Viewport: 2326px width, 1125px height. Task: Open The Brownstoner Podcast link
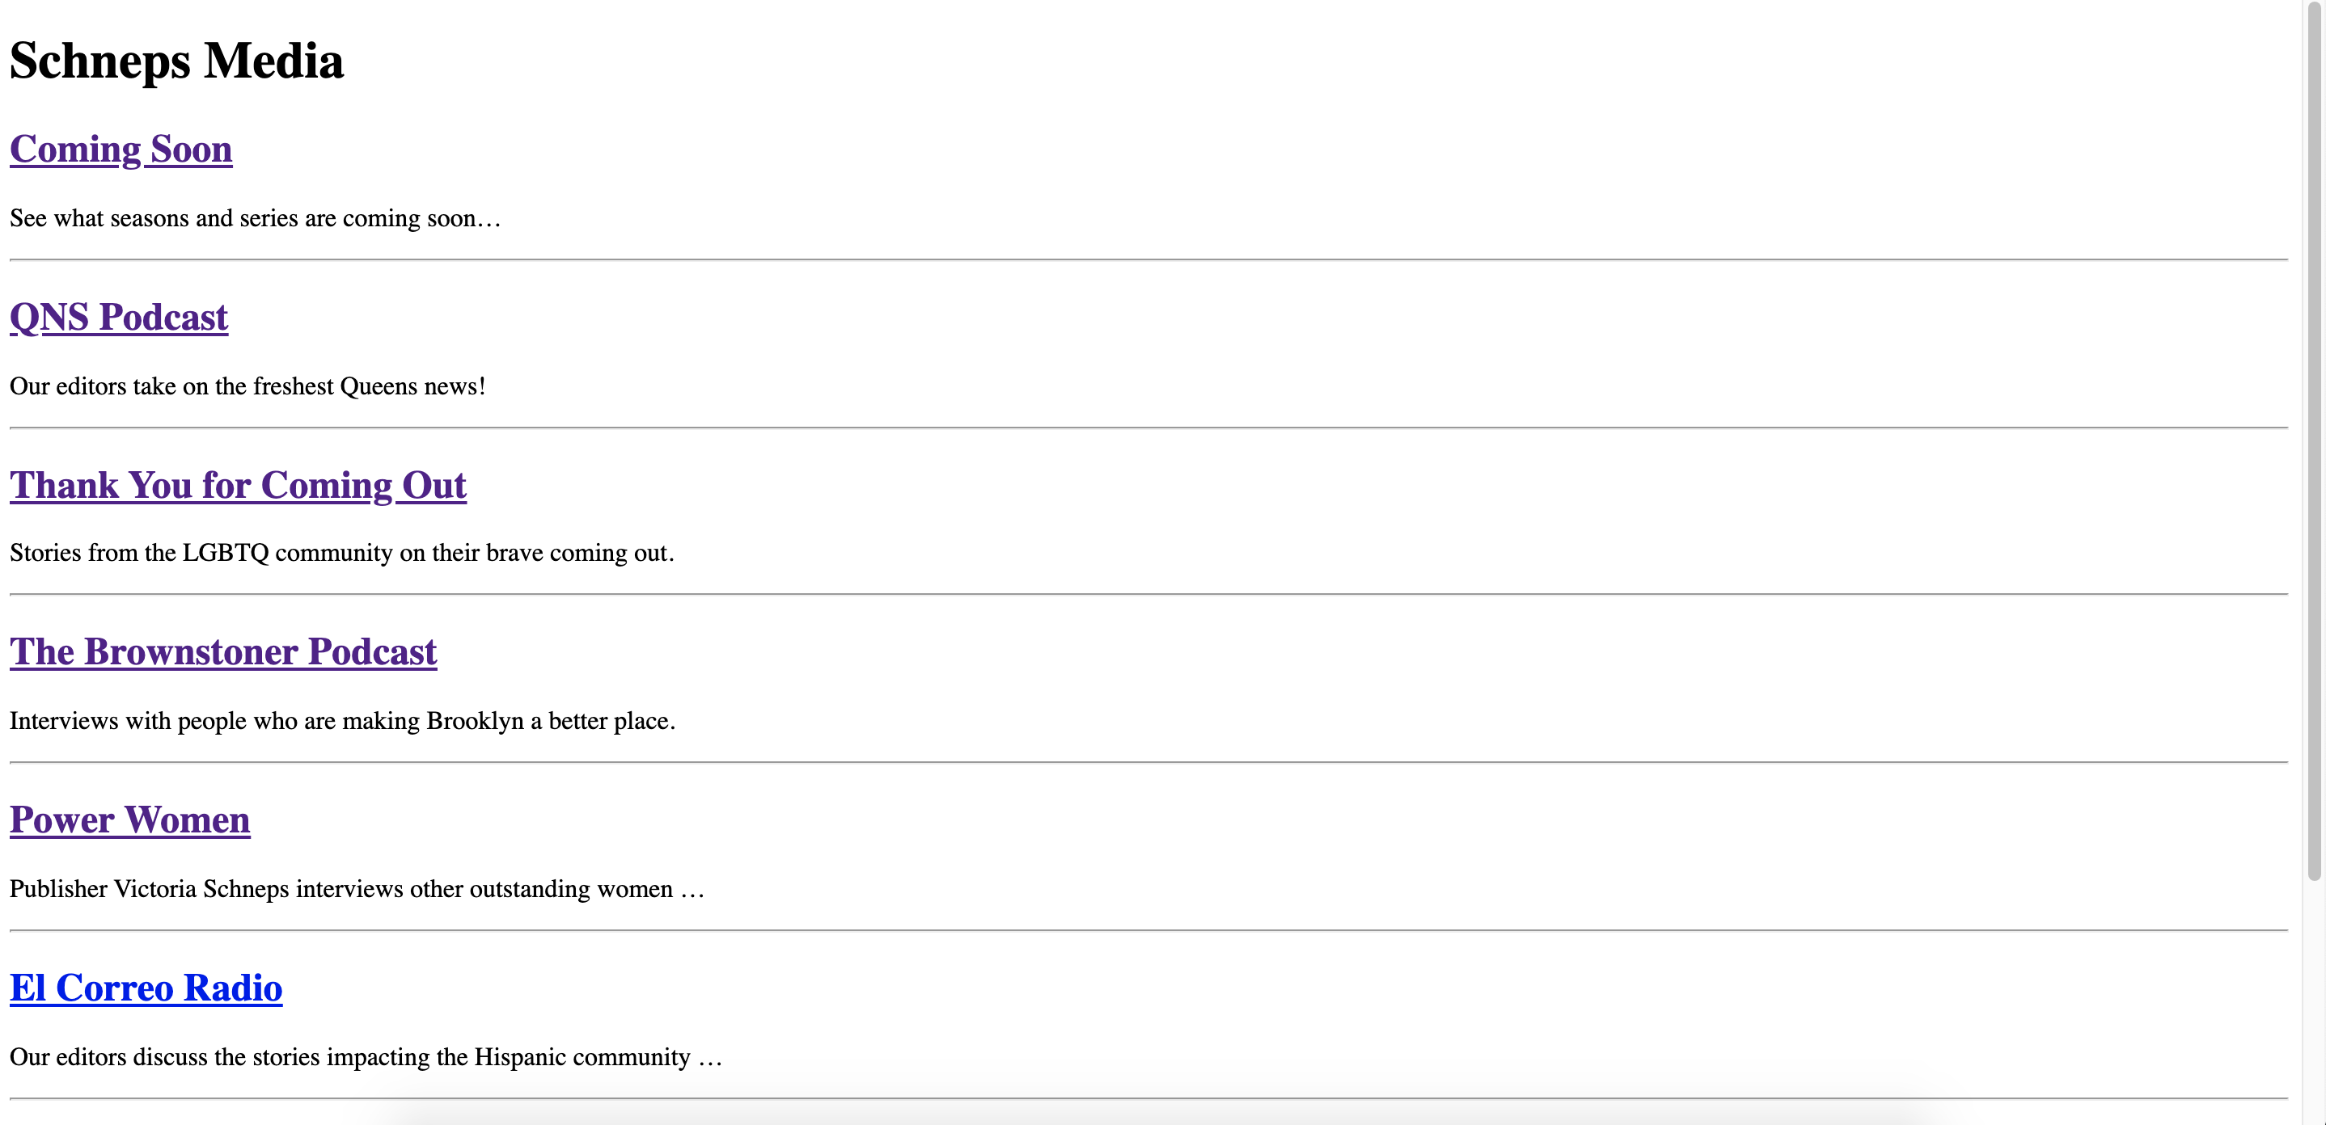(223, 652)
